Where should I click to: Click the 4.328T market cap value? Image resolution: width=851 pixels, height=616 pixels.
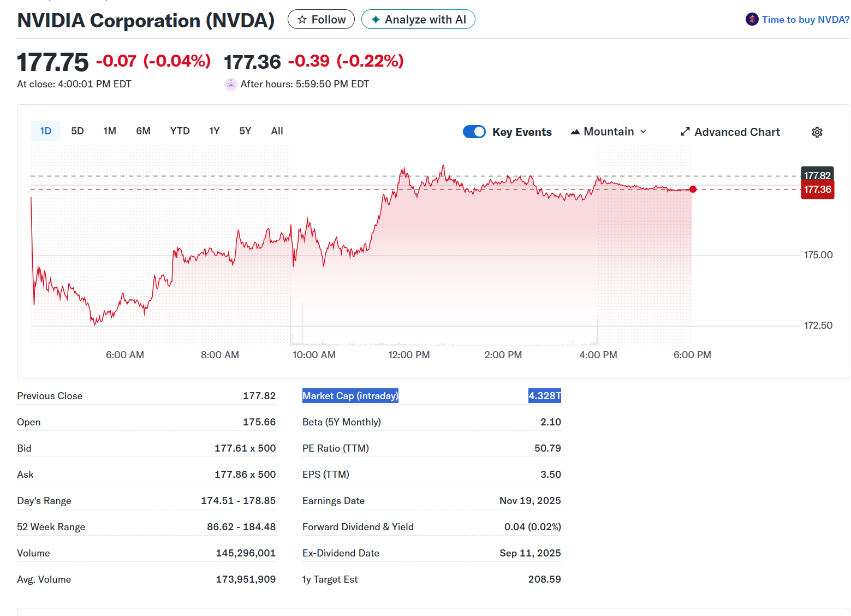[x=545, y=396]
